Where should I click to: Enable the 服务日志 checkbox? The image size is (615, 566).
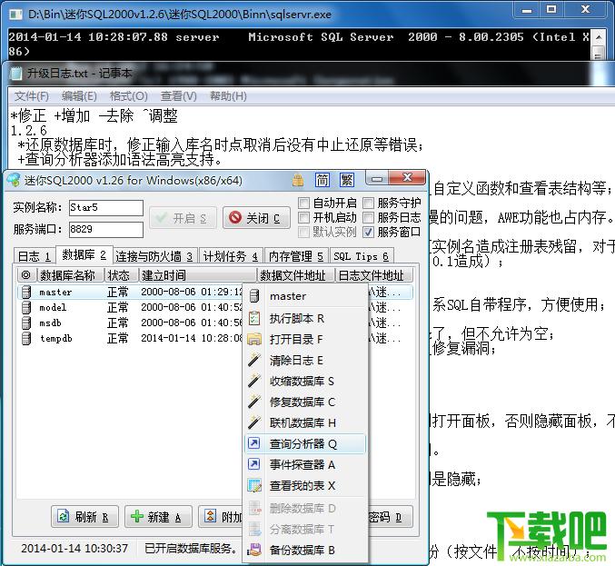pyautogui.click(x=368, y=217)
